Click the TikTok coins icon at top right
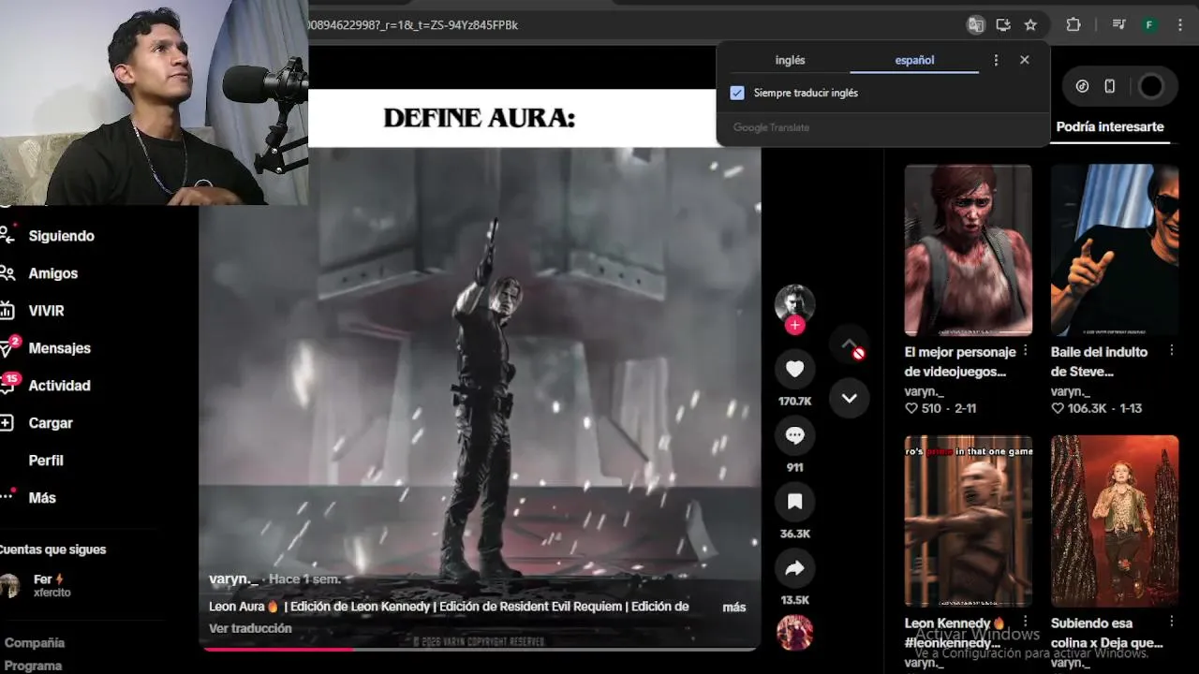 pyautogui.click(x=1082, y=86)
